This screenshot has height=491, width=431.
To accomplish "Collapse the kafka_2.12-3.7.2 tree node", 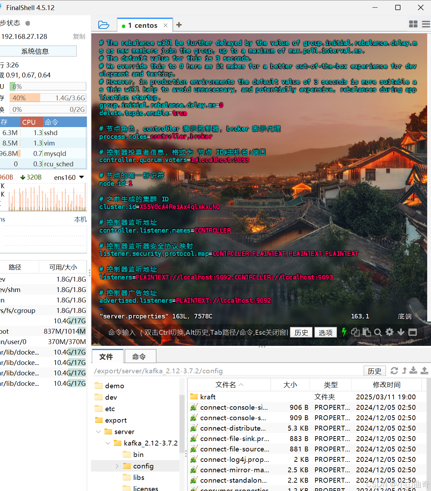I will (108, 443).
